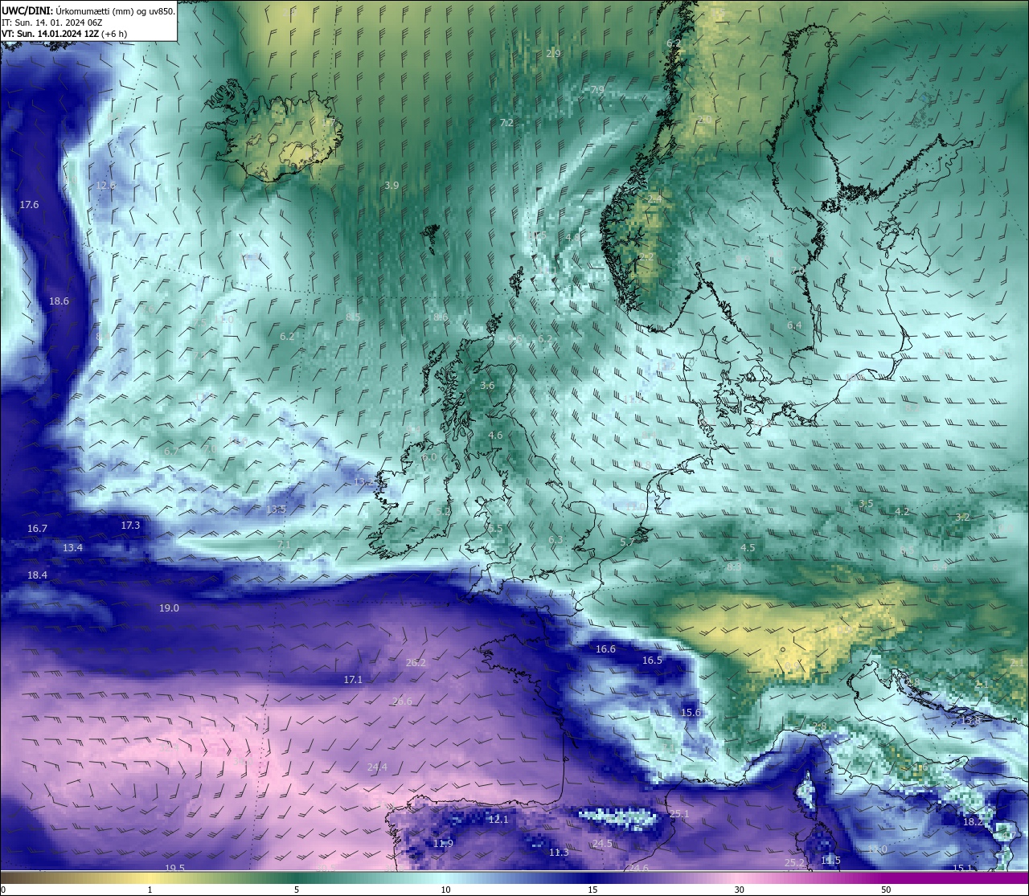The image size is (1029, 896).
Task: Click the 'VT: Sun. 14.01.2024 12Z (+6 h)' line
Action: tap(64, 34)
